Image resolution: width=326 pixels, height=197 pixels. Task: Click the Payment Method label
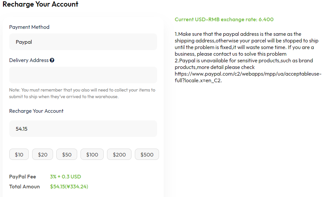[x=29, y=27]
